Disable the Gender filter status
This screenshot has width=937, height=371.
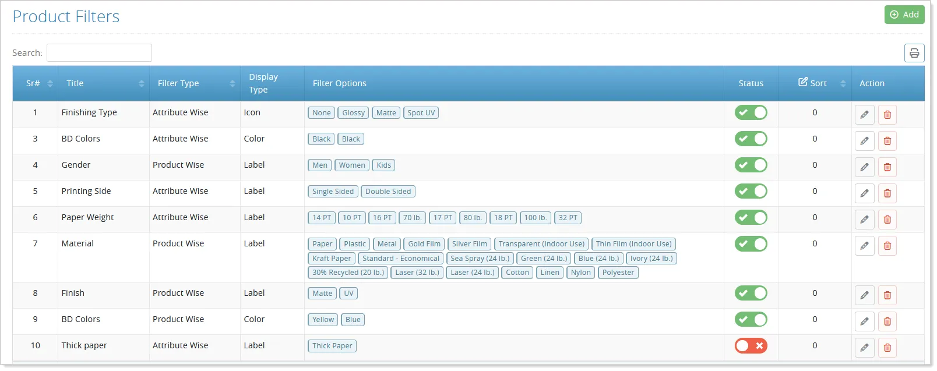[751, 165]
